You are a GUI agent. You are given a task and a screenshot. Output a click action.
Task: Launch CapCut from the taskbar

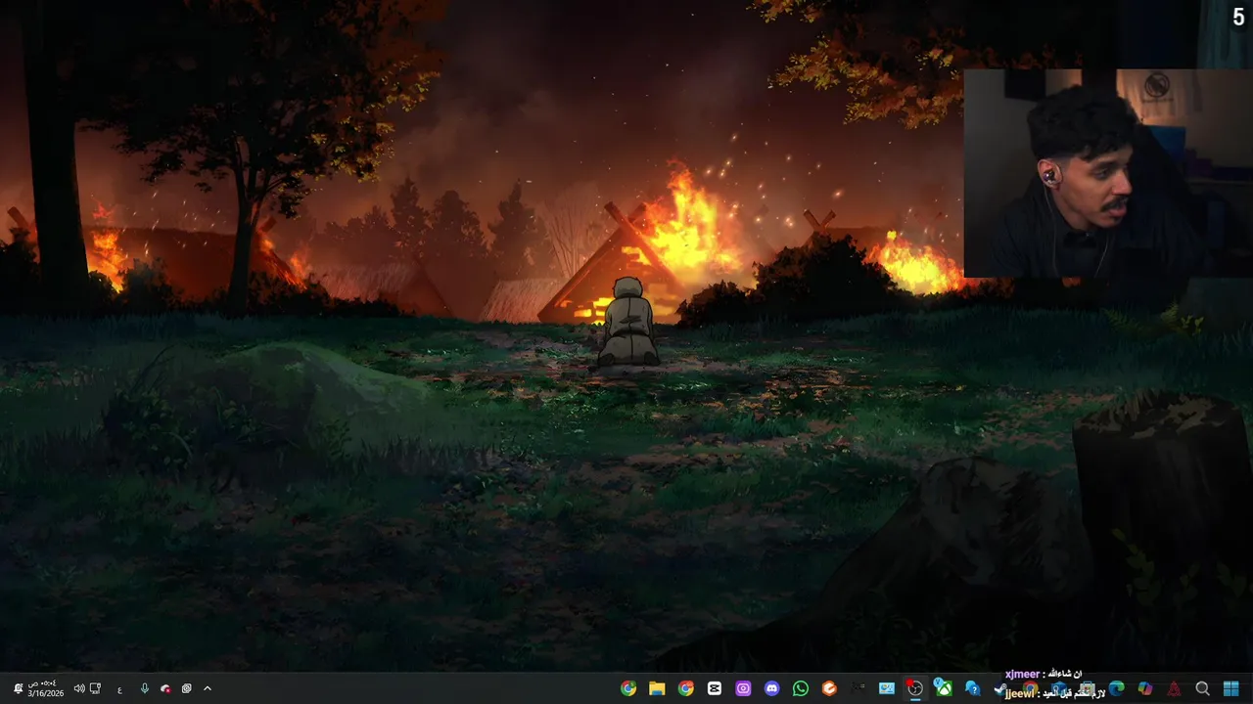click(x=715, y=688)
